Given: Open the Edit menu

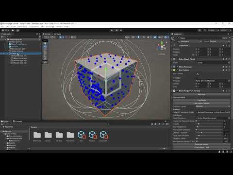Looking at the screenshot, I should click(x=7, y=27).
